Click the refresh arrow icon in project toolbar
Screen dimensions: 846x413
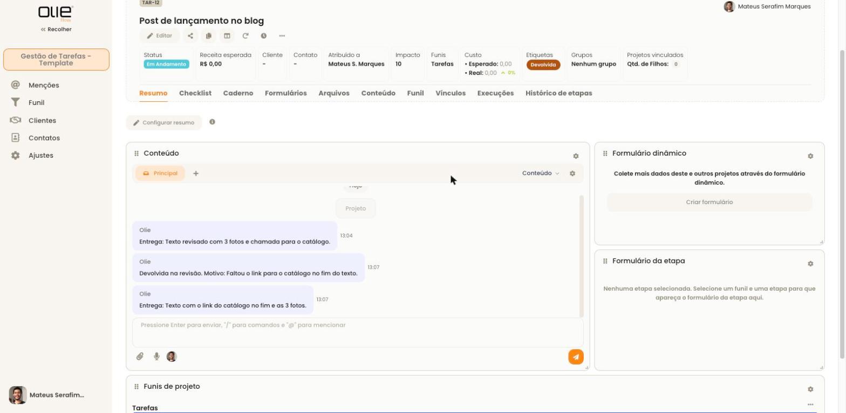pos(245,36)
